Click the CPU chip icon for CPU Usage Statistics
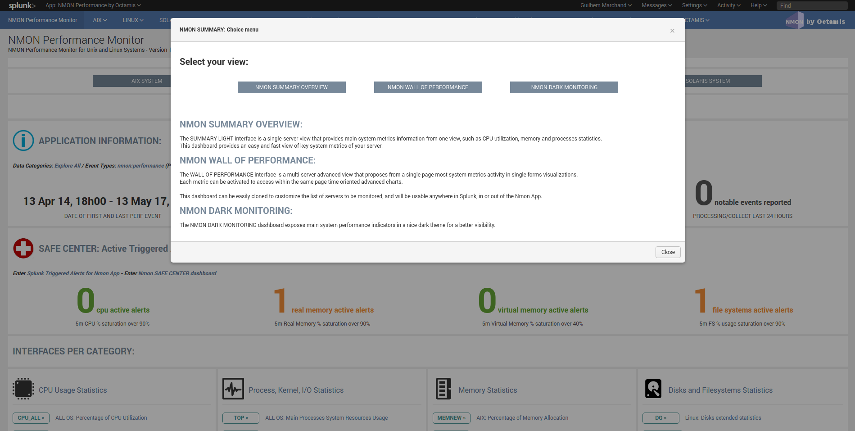This screenshot has height=431, width=855. [x=23, y=388]
